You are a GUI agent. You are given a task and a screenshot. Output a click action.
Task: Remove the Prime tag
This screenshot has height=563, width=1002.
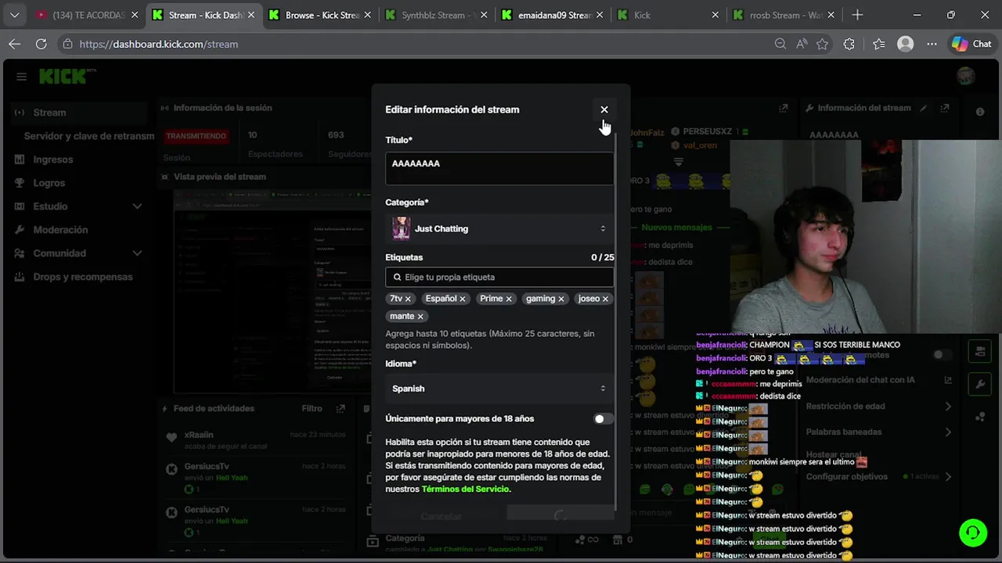pyautogui.click(x=509, y=299)
